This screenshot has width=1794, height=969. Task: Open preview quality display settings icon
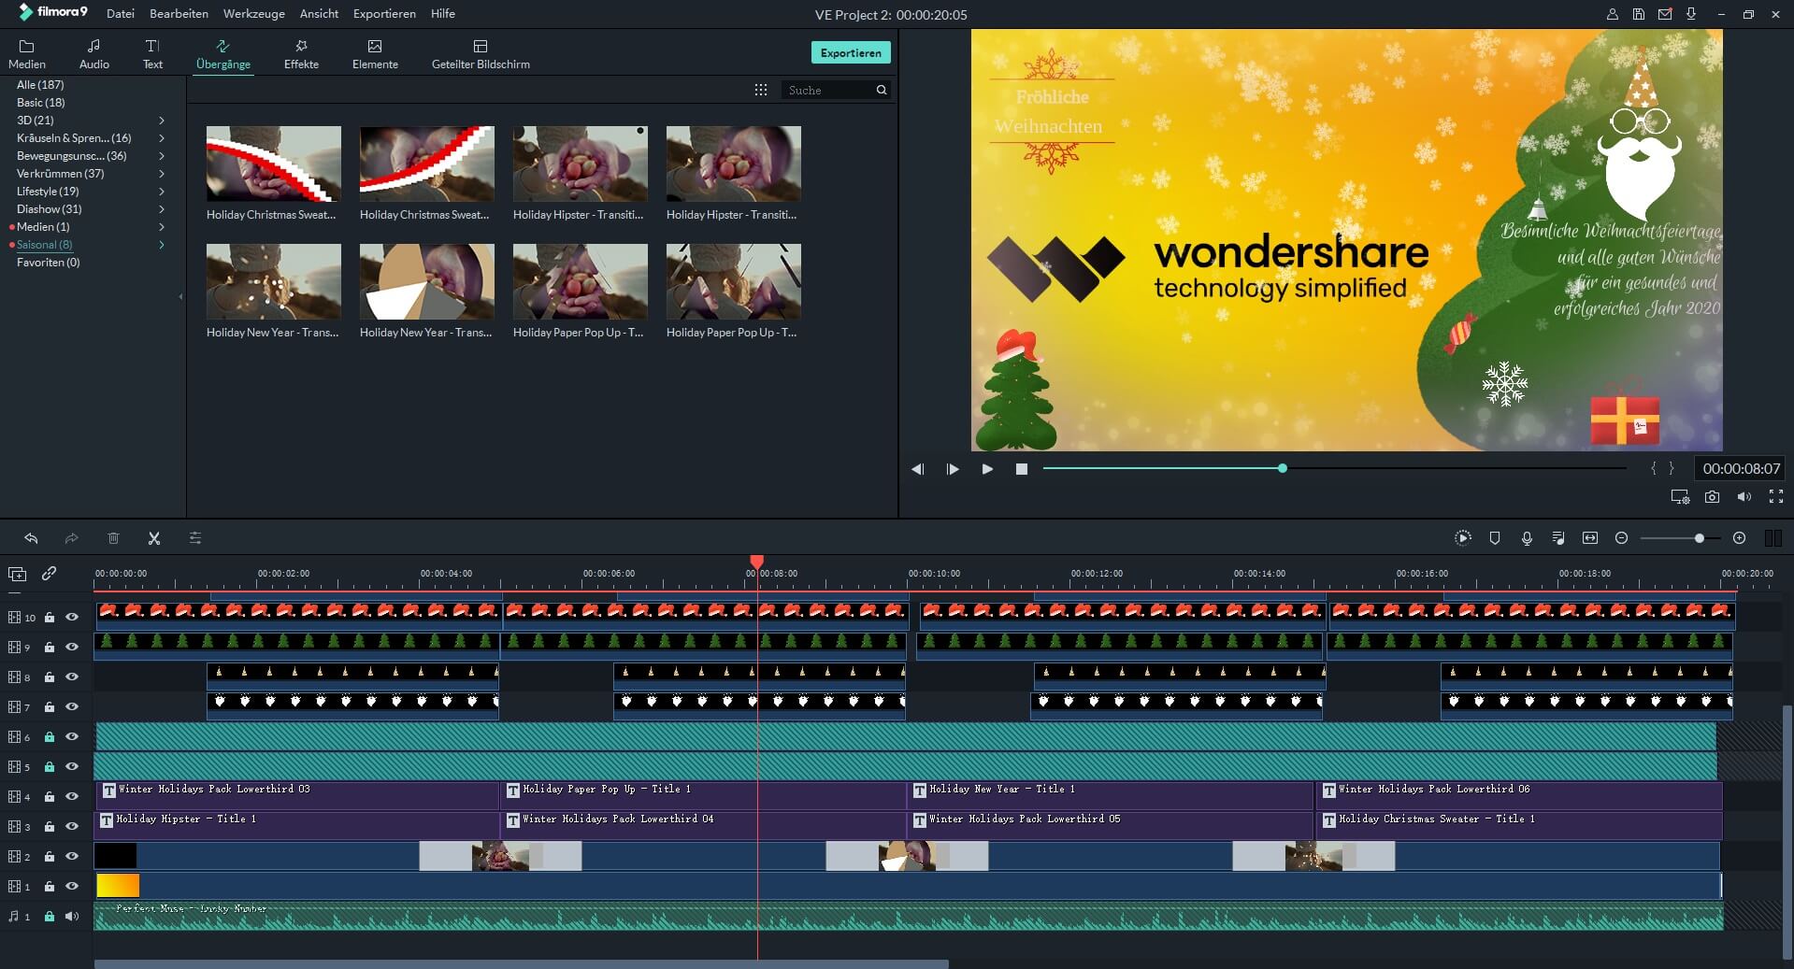(x=1680, y=497)
